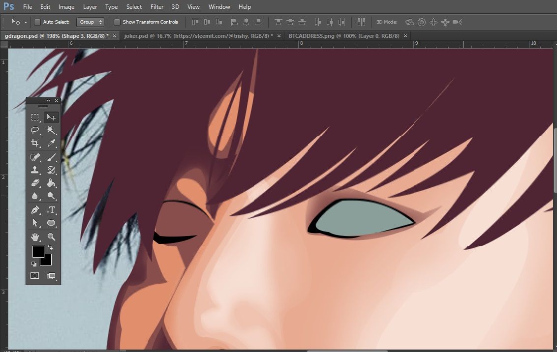Select the Pen tool
Screen dimensions: 557x352
pyautogui.click(x=35, y=210)
